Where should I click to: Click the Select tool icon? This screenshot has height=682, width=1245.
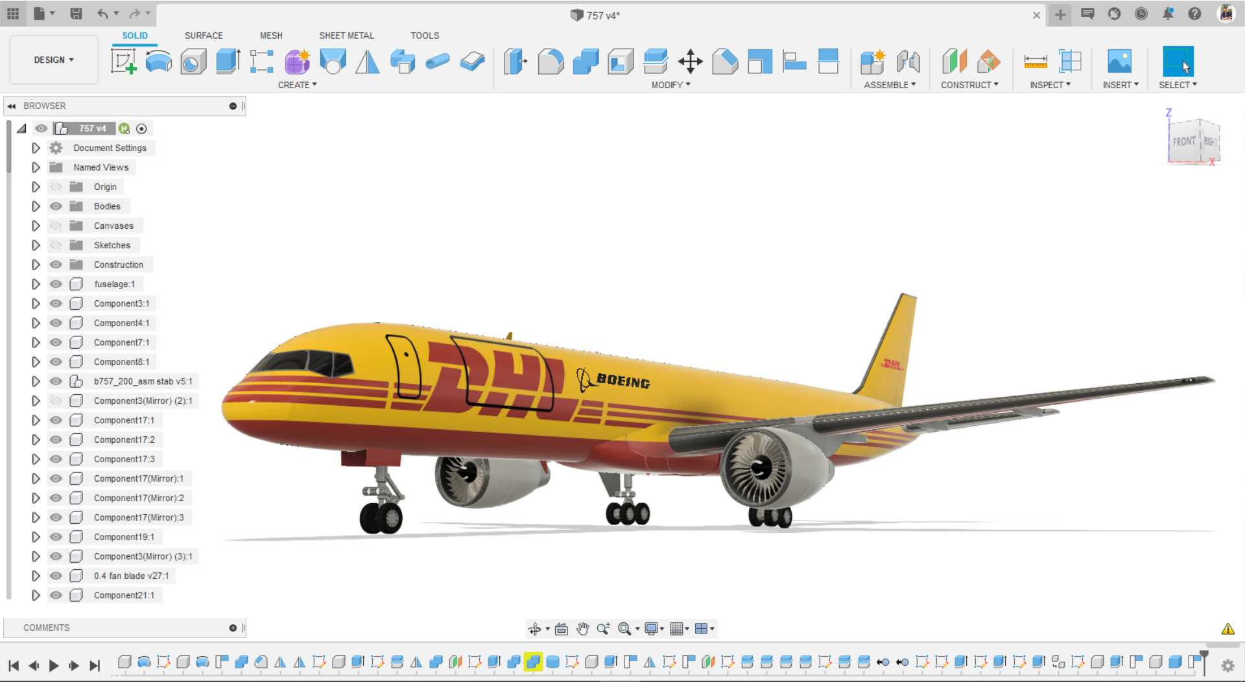pyautogui.click(x=1178, y=62)
